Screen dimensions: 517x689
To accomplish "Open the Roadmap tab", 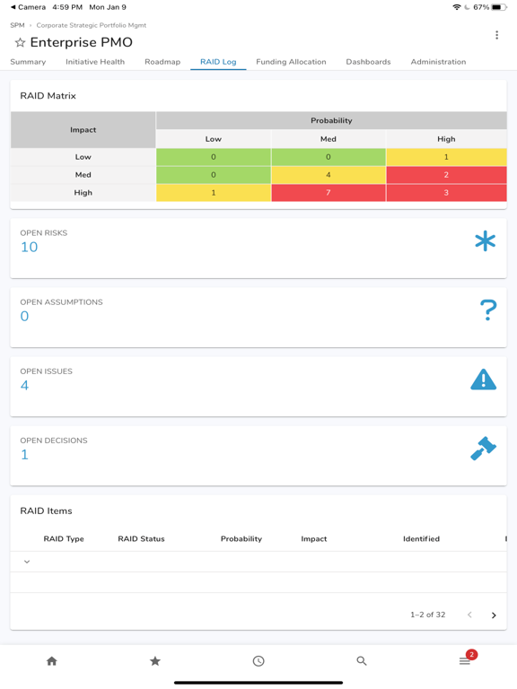I will coord(162,62).
